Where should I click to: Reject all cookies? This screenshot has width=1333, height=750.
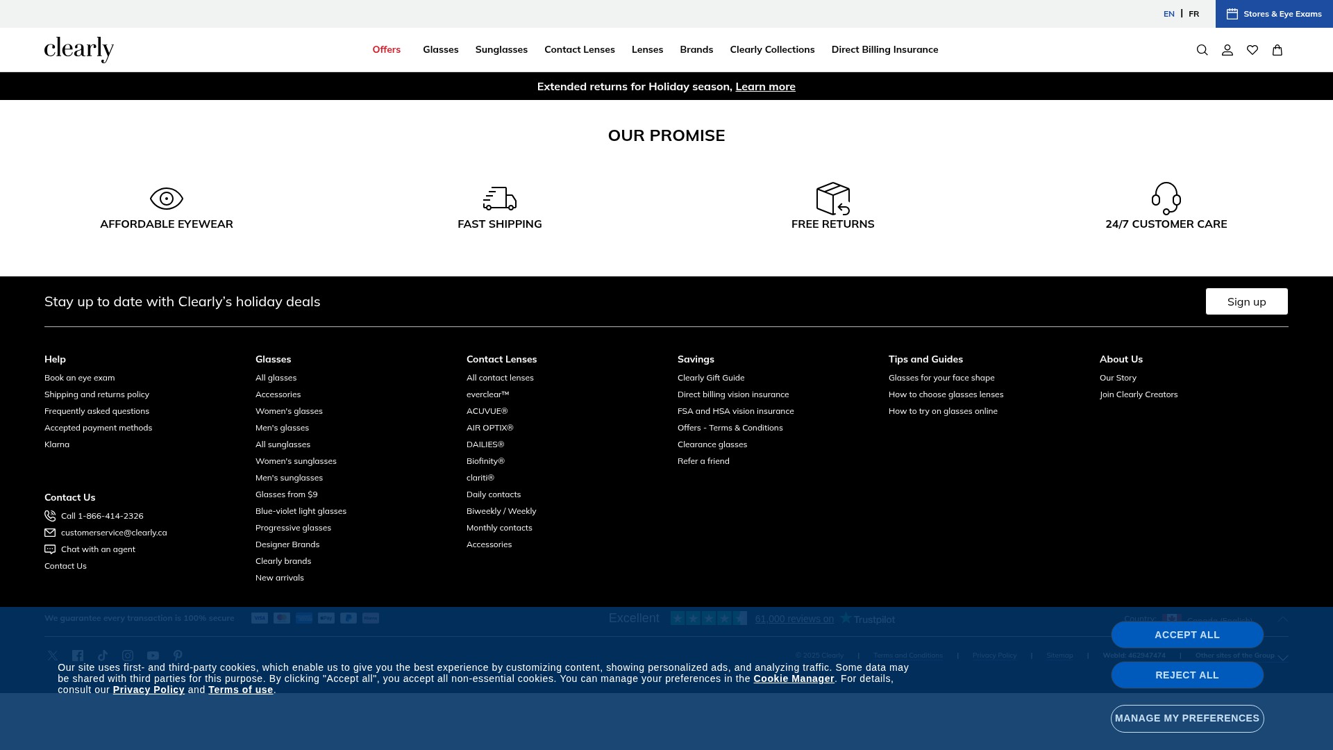pos(1187,675)
